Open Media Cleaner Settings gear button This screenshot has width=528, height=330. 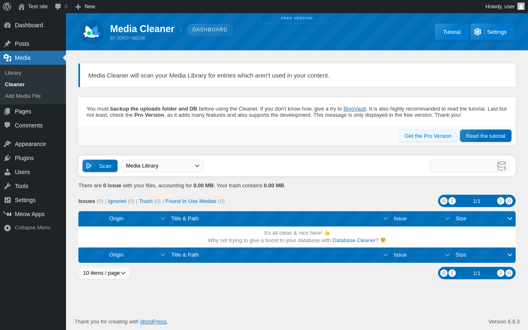pos(493,32)
